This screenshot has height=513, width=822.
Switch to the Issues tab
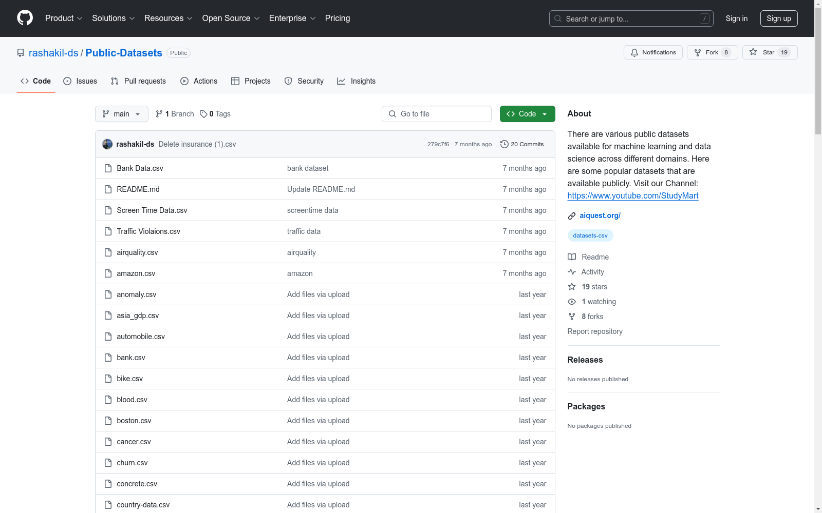[80, 81]
